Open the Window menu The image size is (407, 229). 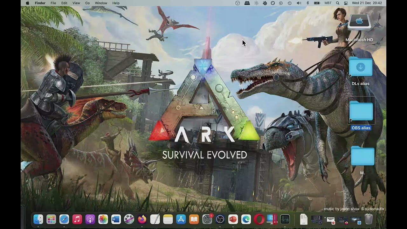(101, 3)
